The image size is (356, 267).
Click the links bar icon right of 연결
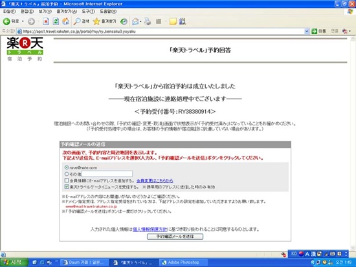(344, 31)
